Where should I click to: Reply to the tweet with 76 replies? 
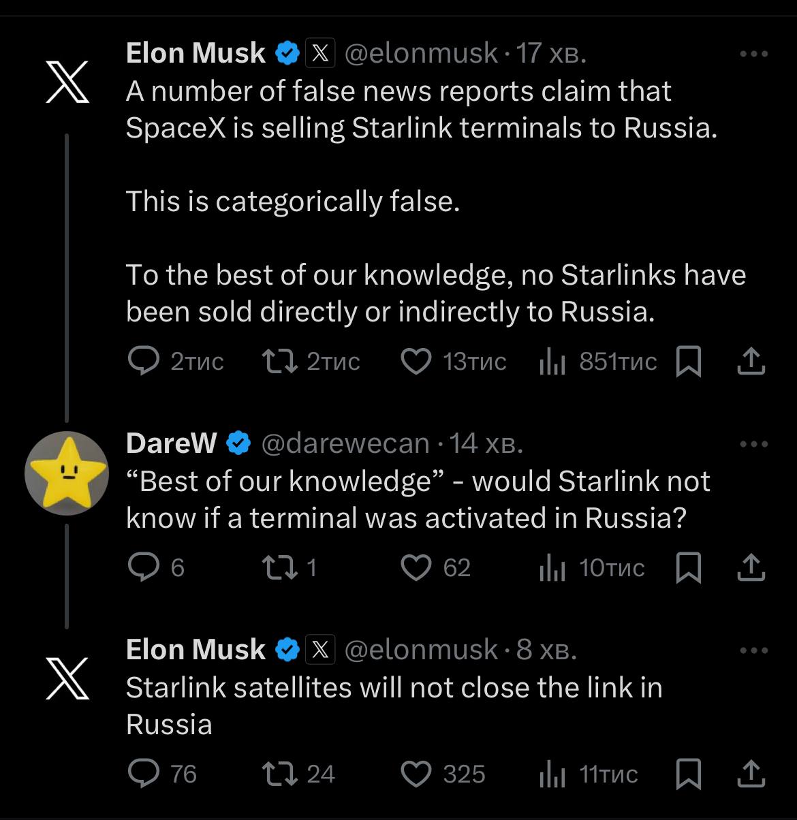click(x=144, y=774)
